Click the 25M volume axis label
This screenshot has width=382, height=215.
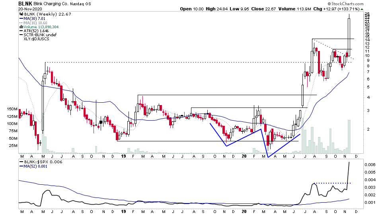coord(13,146)
